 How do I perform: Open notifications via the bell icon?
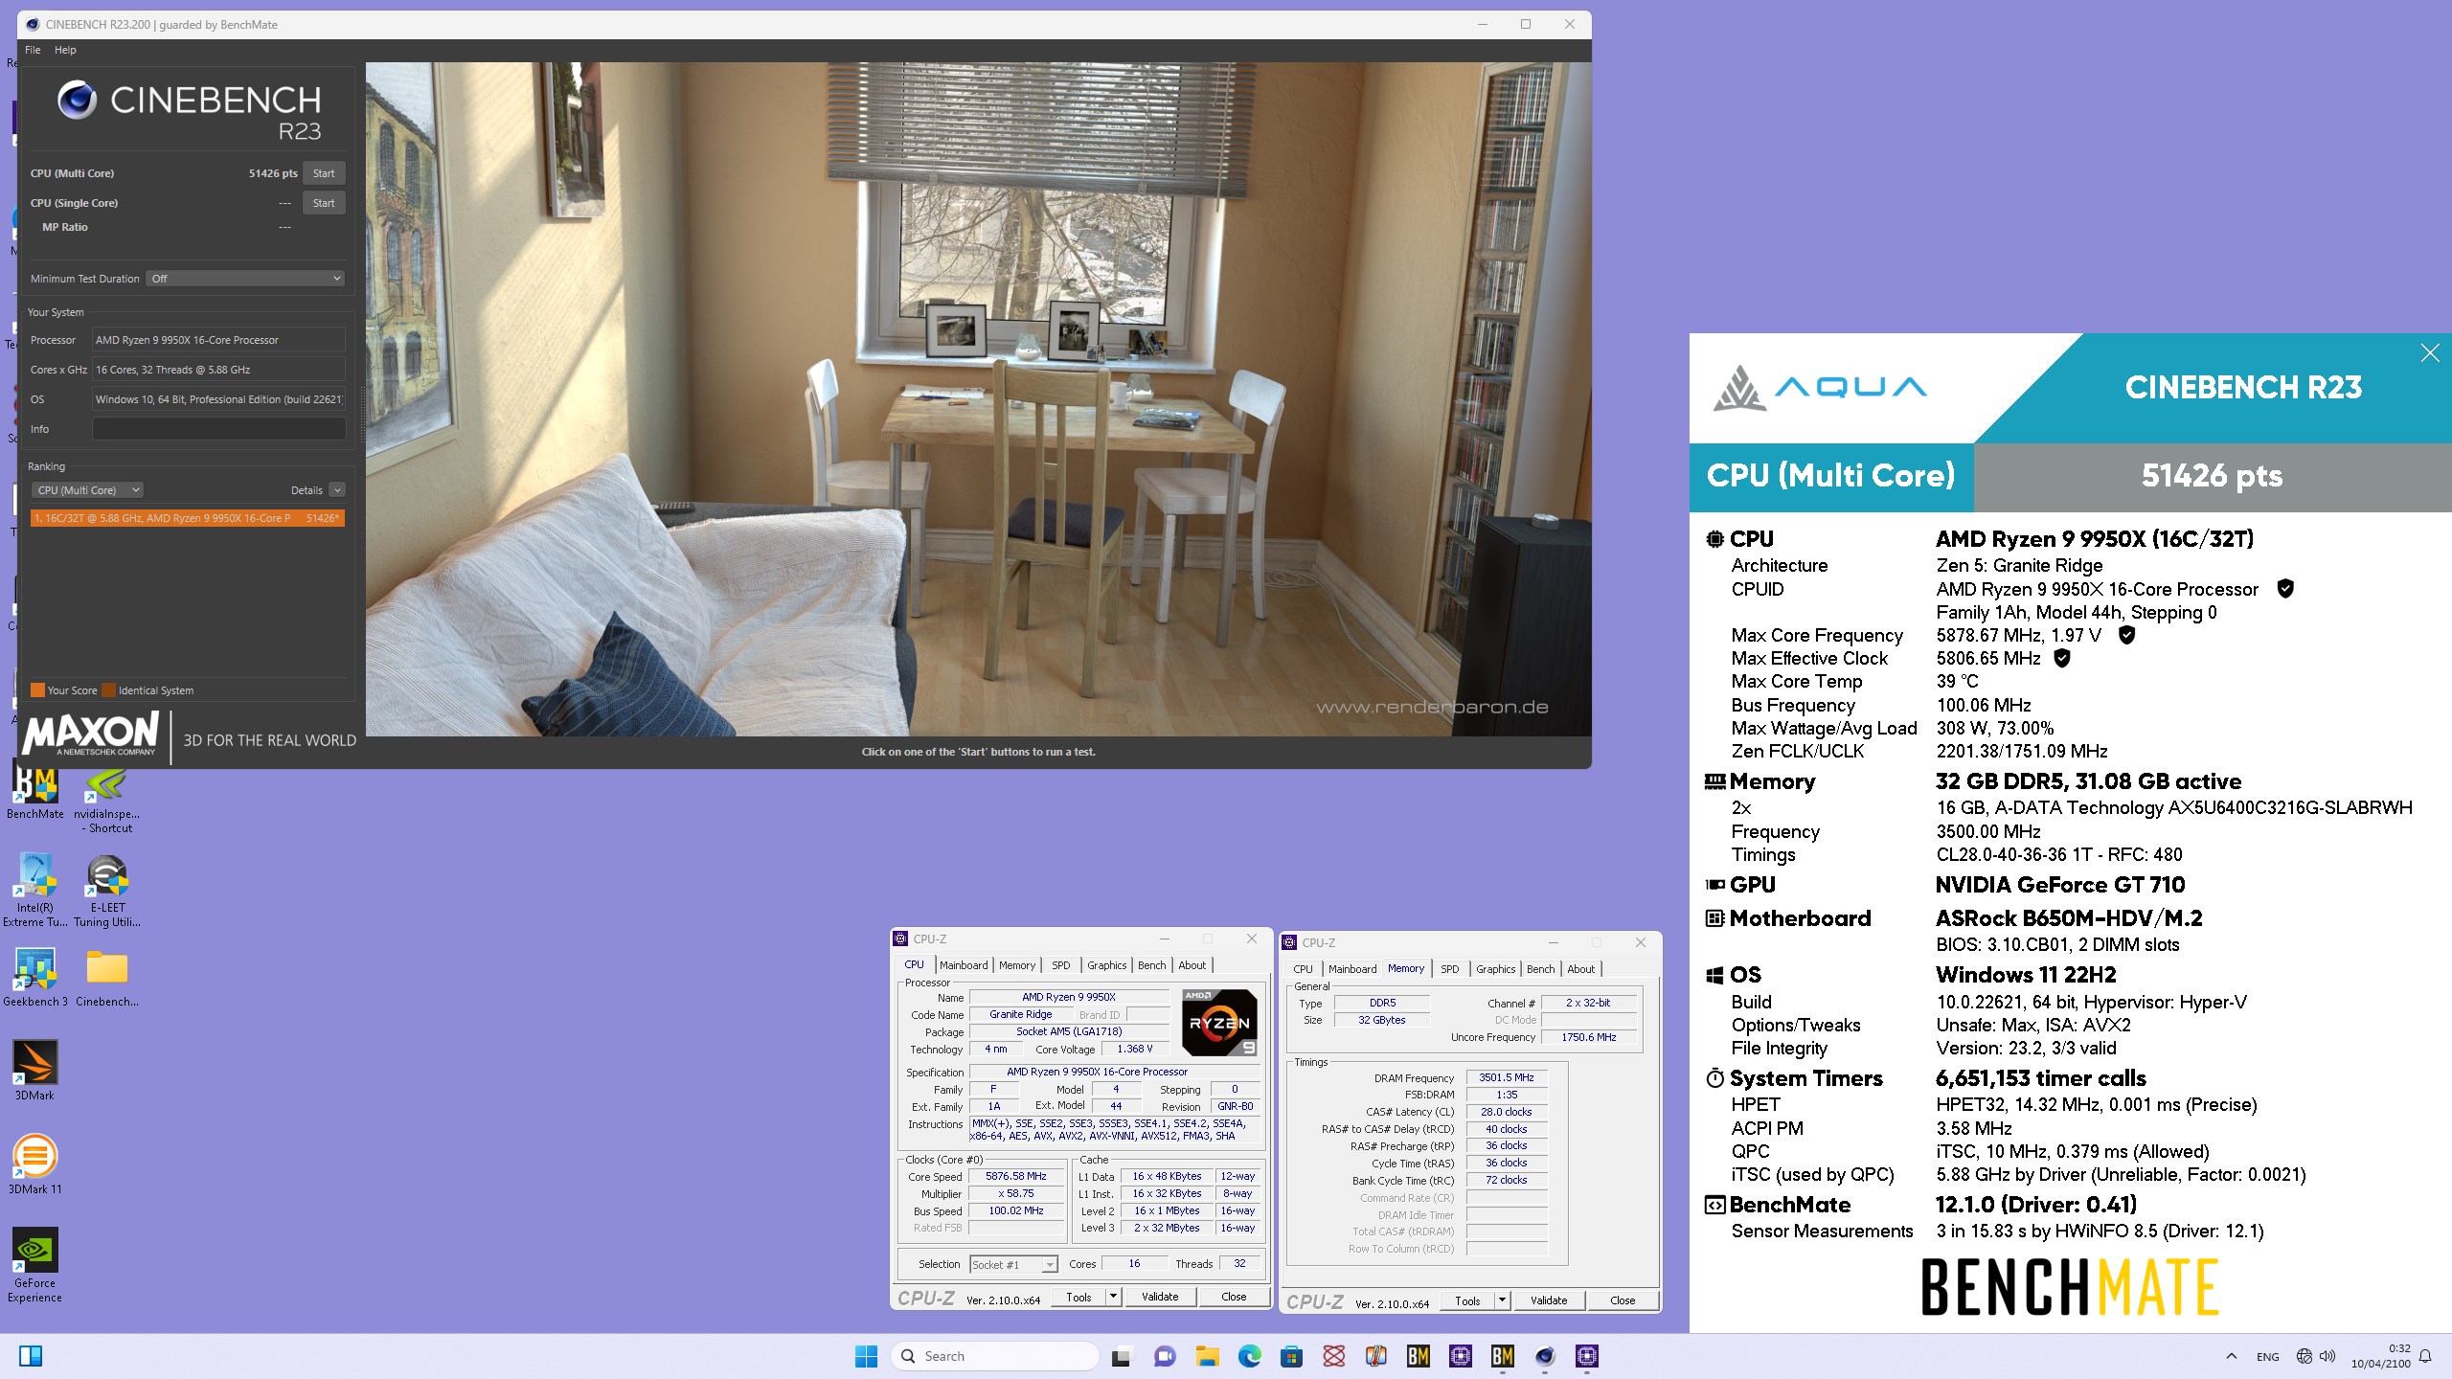point(2425,1356)
